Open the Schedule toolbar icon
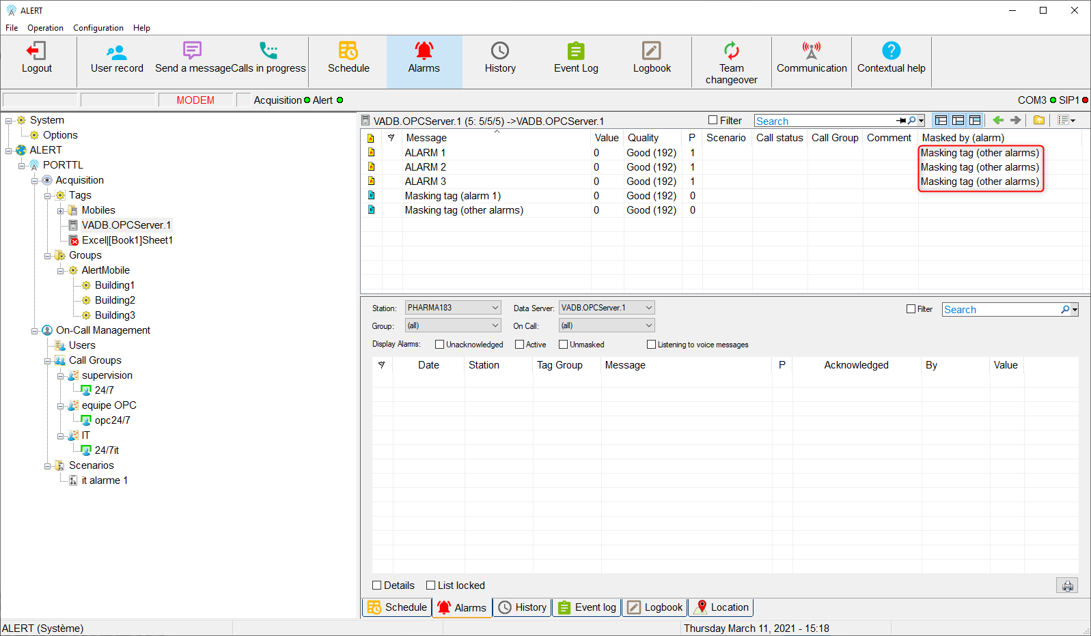Viewport: 1091px width, 636px height. coord(348,58)
